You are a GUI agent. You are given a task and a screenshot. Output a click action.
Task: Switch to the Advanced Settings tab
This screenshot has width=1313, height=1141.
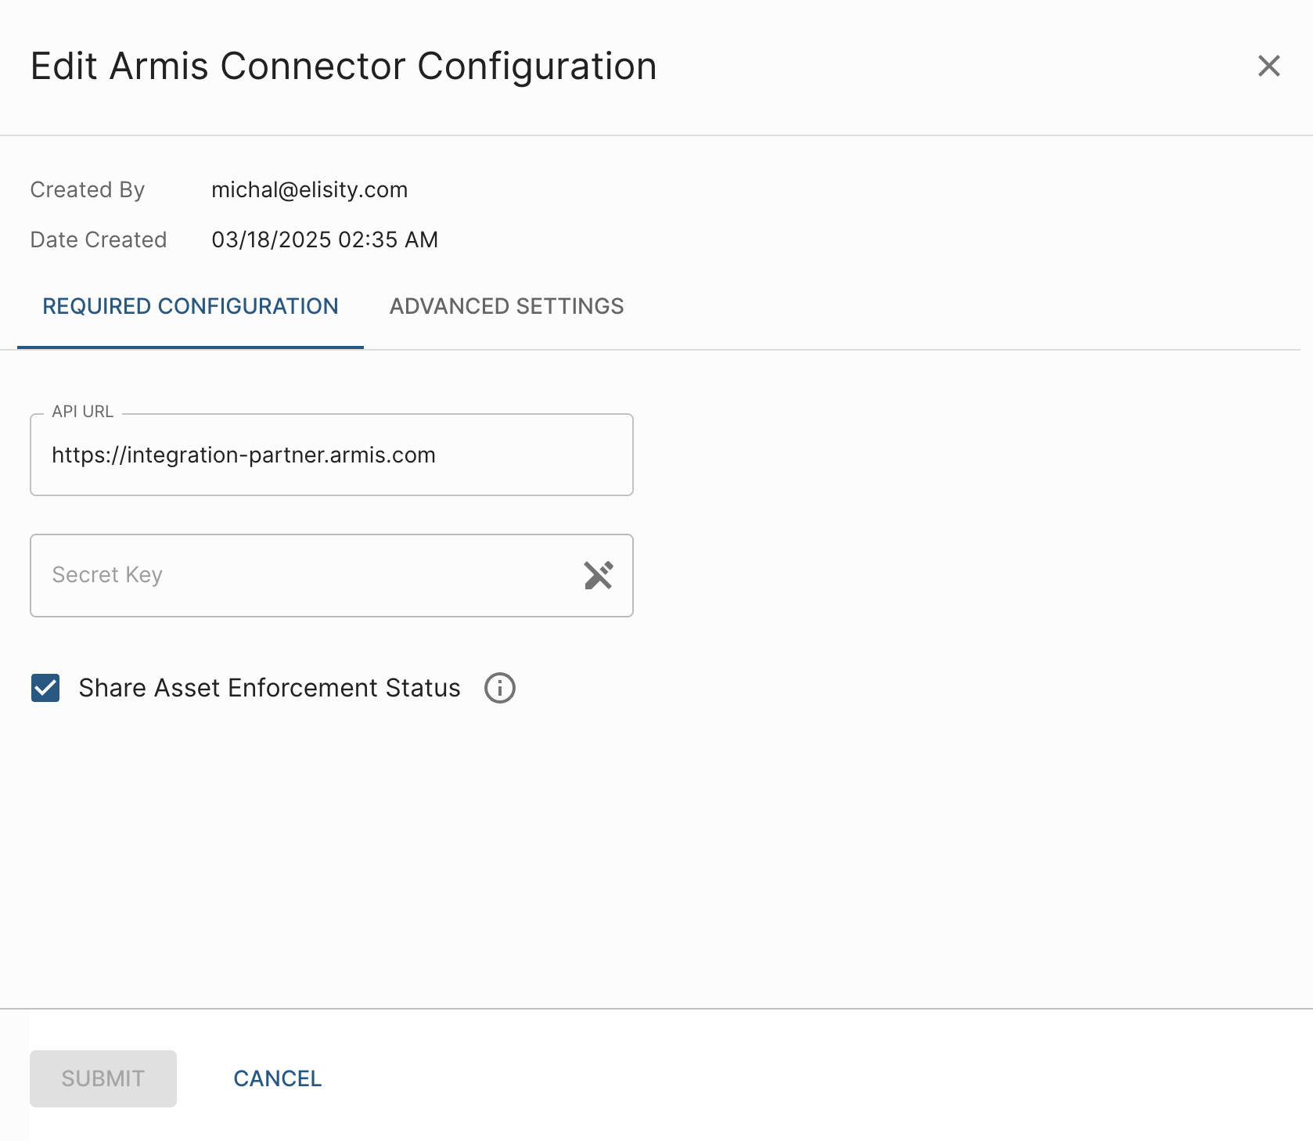[x=506, y=306]
